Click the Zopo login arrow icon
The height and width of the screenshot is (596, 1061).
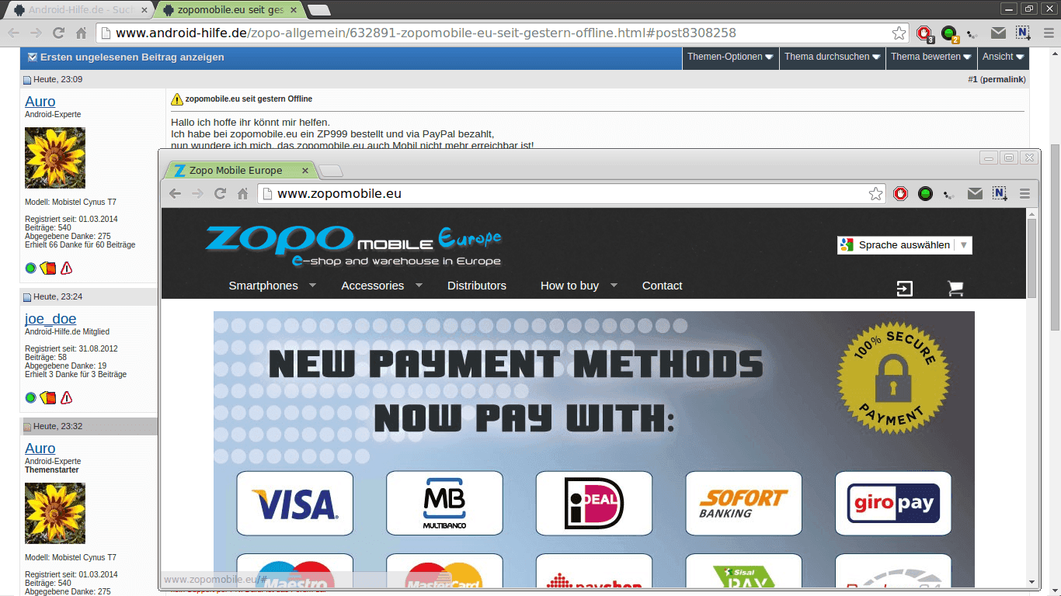(905, 289)
